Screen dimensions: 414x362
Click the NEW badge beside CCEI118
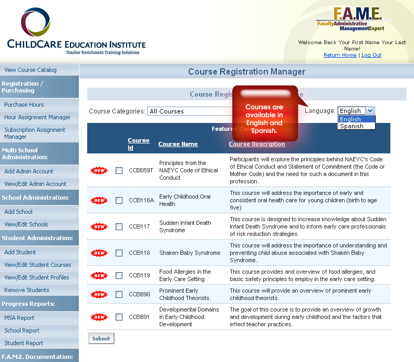click(99, 253)
